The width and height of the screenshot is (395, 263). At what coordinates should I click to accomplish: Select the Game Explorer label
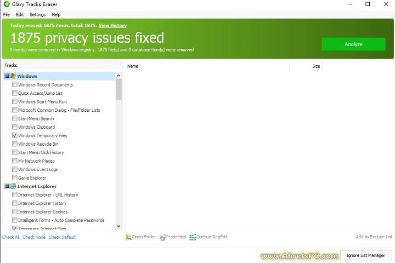click(32, 178)
